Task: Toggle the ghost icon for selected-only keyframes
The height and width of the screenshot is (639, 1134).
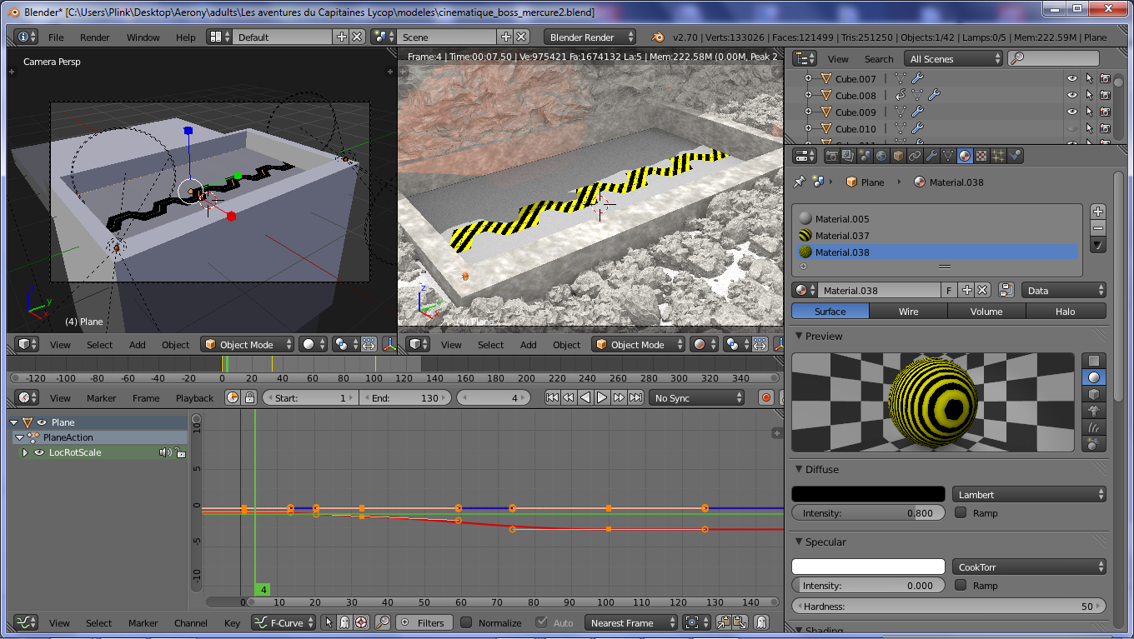Action: [x=344, y=622]
